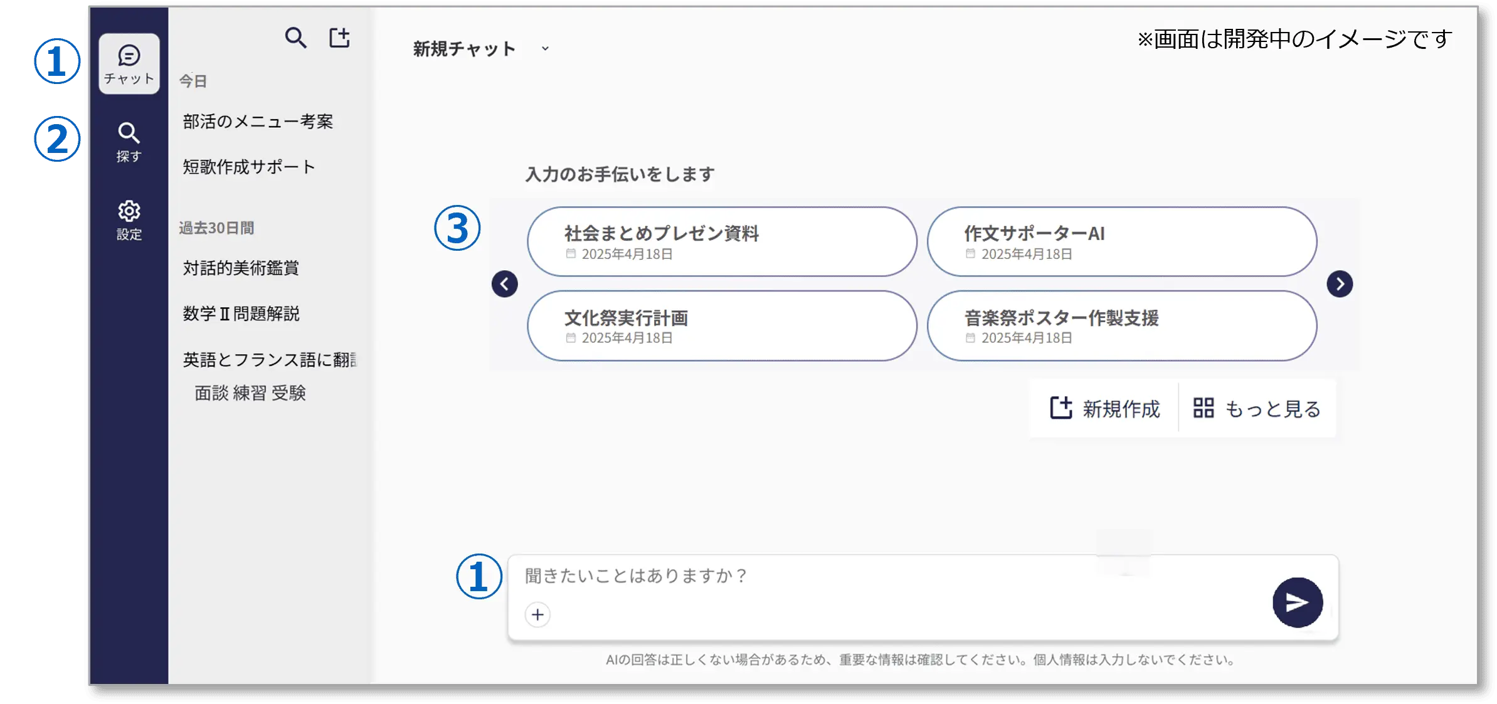Open the 探す search section

click(129, 142)
